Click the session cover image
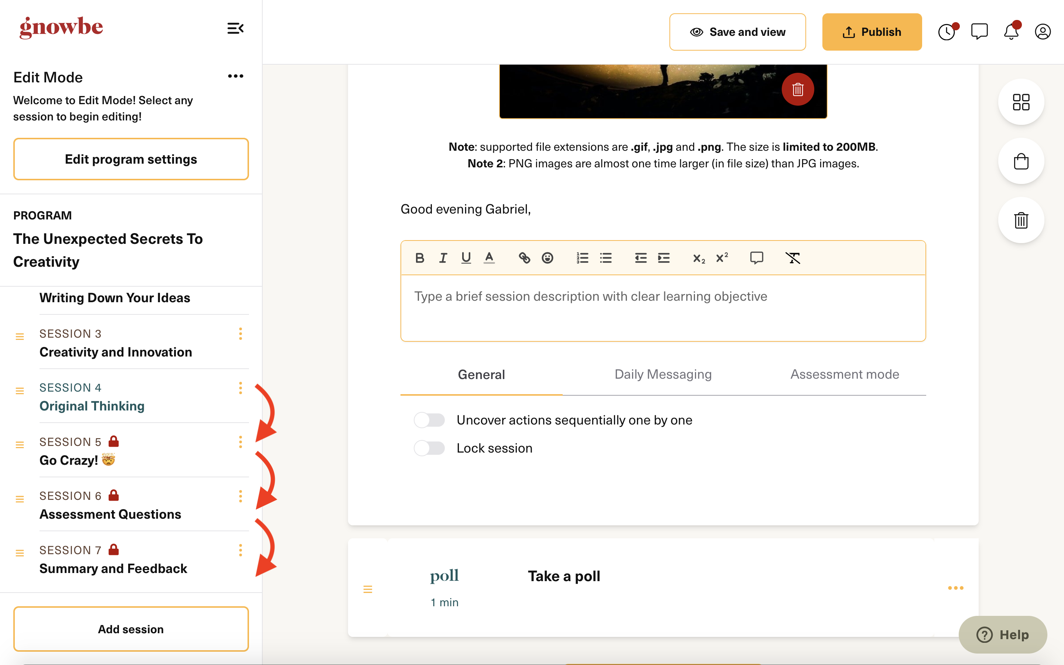Screen dimensions: 1064x665 663,91
